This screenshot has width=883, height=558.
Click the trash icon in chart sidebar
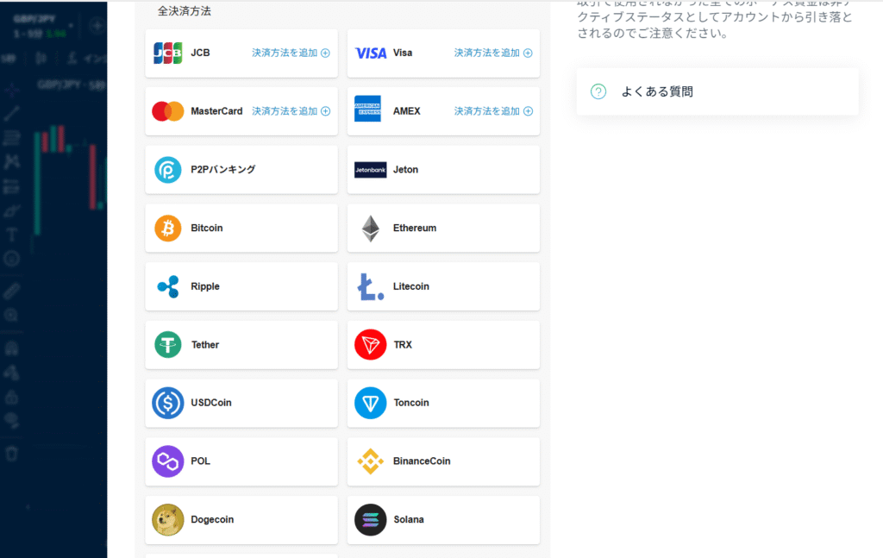point(12,454)
